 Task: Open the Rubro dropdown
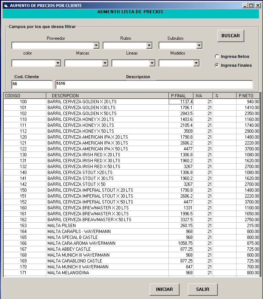149,45
